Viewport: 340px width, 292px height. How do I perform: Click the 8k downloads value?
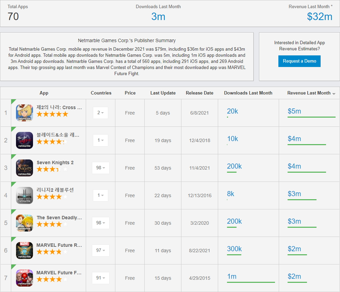(230, 194)
